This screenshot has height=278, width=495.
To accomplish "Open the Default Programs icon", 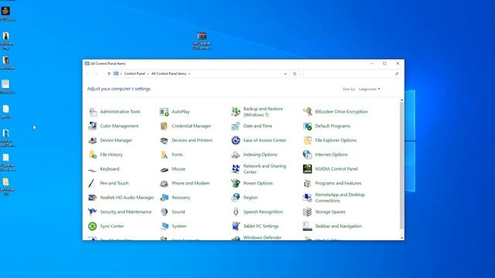I will tap(308, 126).
